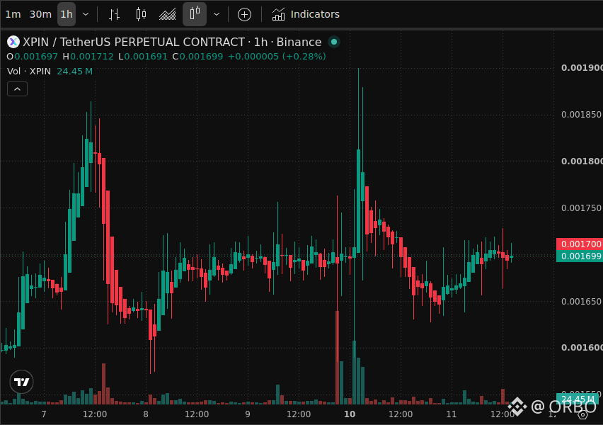The width and height of the screenshot is (603, 425).
Task: Click the 24.45 M volume axis label
Action: 578,398
